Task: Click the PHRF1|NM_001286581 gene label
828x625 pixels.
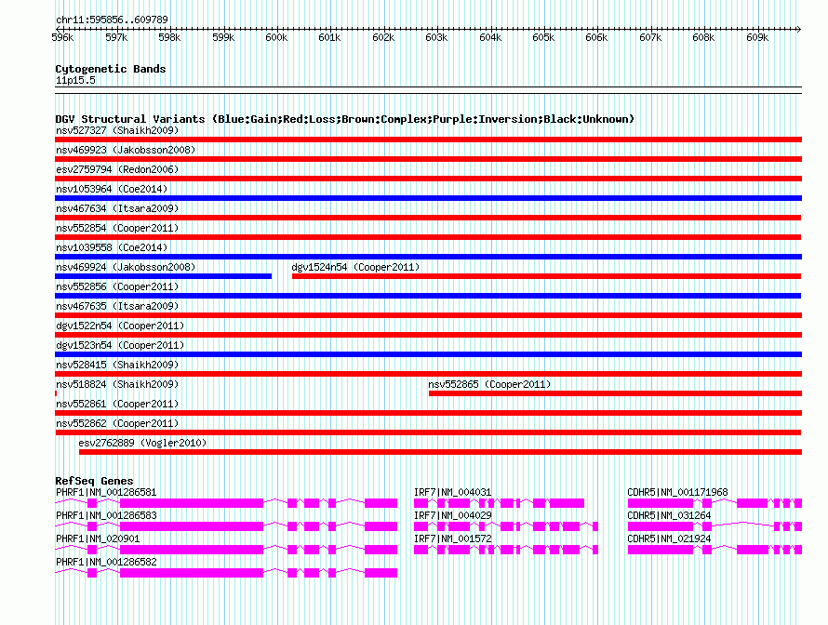Action: pyautogui.click(x=106, y=492)
